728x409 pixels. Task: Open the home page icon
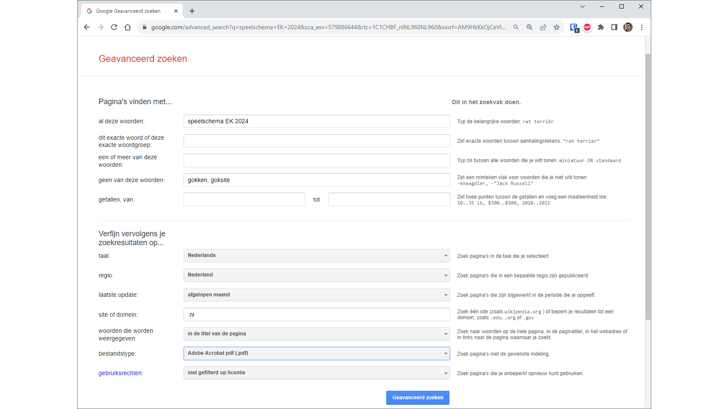[128, 27]
